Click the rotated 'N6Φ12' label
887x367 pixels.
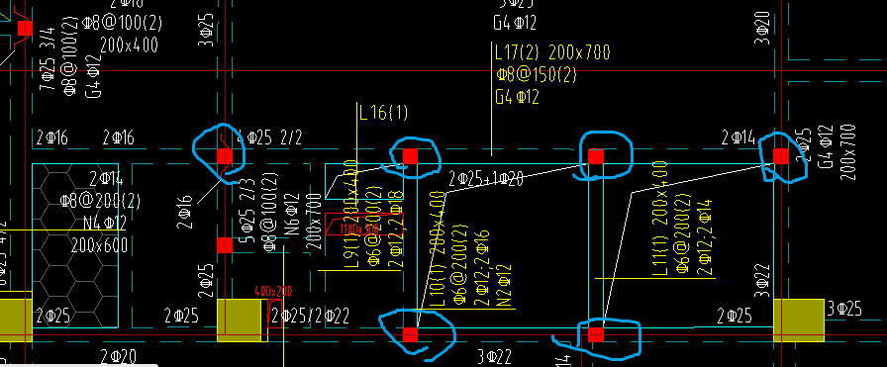(x=291, y=215)
